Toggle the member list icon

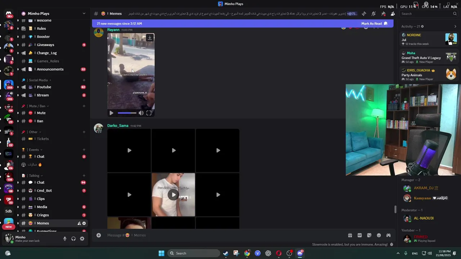click(393, 14)
